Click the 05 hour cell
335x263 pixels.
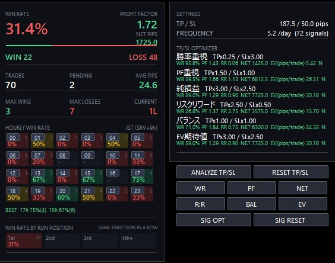pyautogui.click(x=142, y=140)
